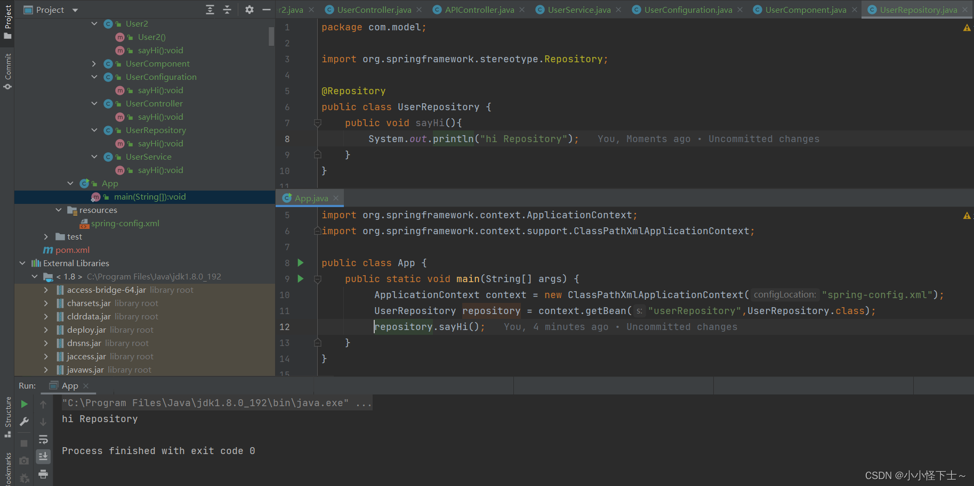This screenshot has height=486, width=974.
Task: Click java.exe command line in console
Action: (217, 403)
